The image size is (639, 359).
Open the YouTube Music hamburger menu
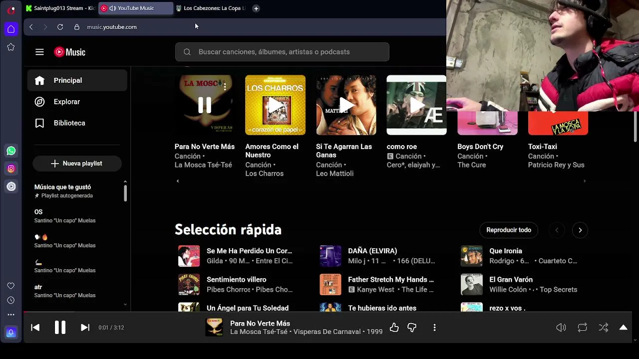[39, 52]
